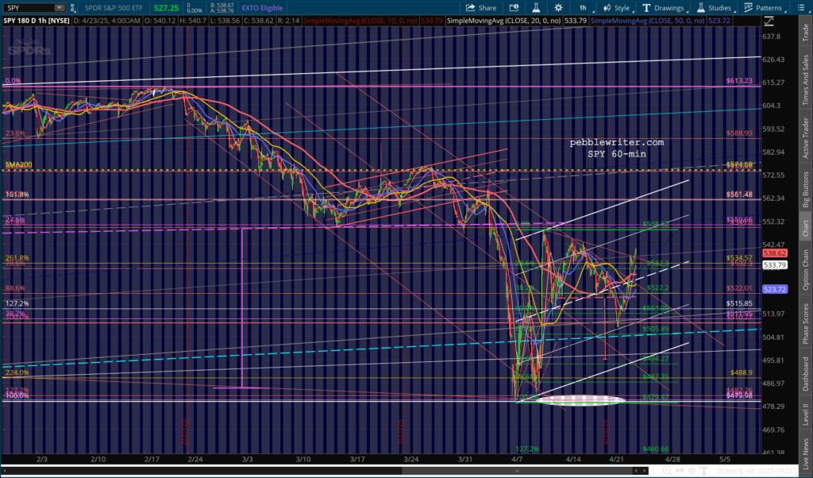Click the green $460.66 target label
Image resolution: width=813 pixels, height=478 pixels.
tap(655, 449)
